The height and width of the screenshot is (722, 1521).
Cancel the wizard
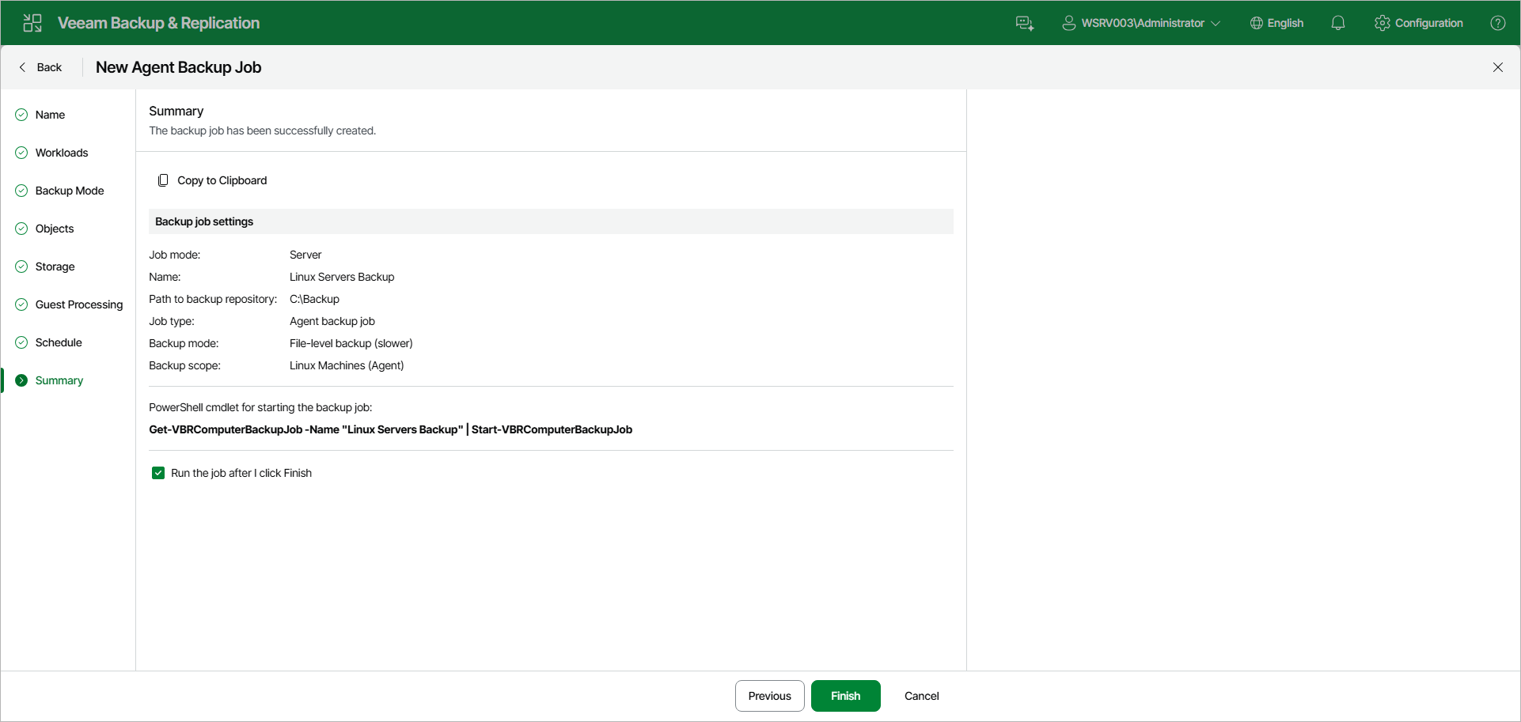pyautogui.click(x=922, y=696)
